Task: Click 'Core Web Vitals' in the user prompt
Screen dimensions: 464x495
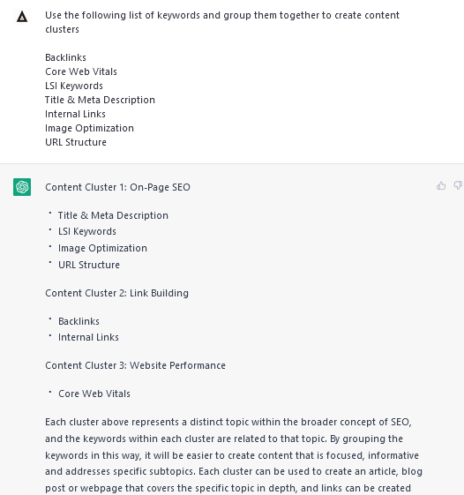Action: pyautogui.click(x=81, y=71)
